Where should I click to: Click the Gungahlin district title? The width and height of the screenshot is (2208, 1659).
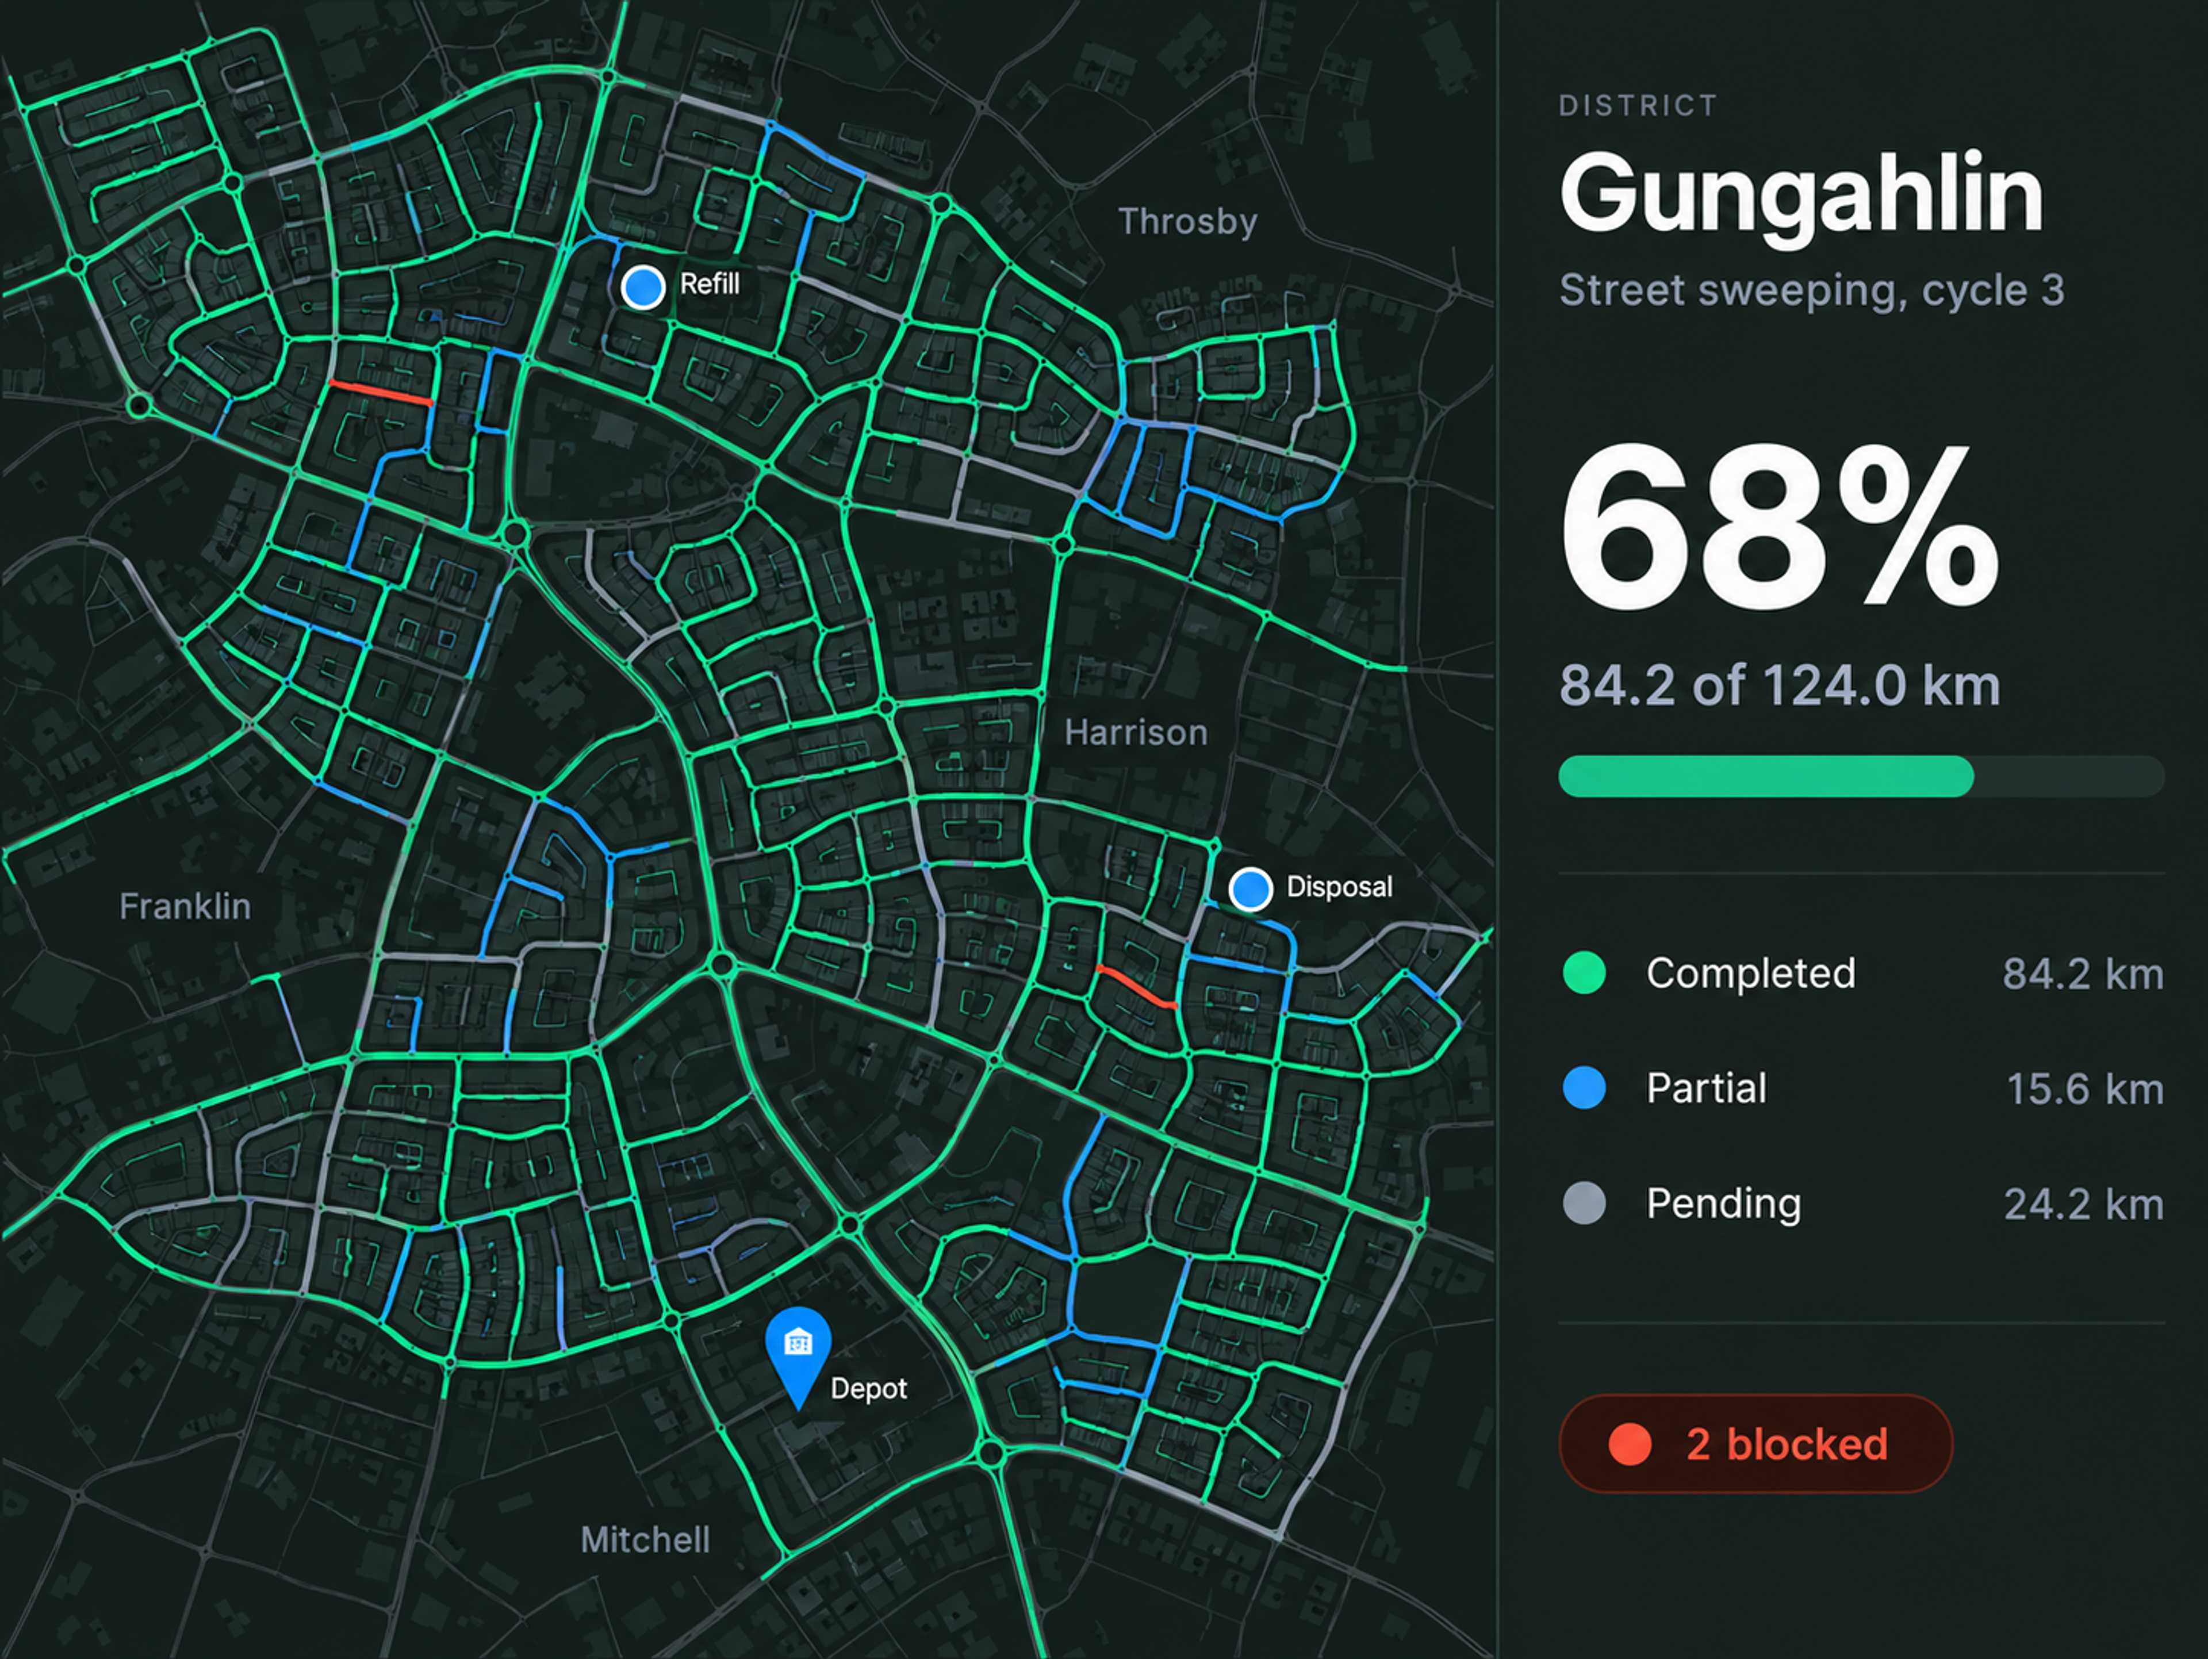click(1801, 194)
